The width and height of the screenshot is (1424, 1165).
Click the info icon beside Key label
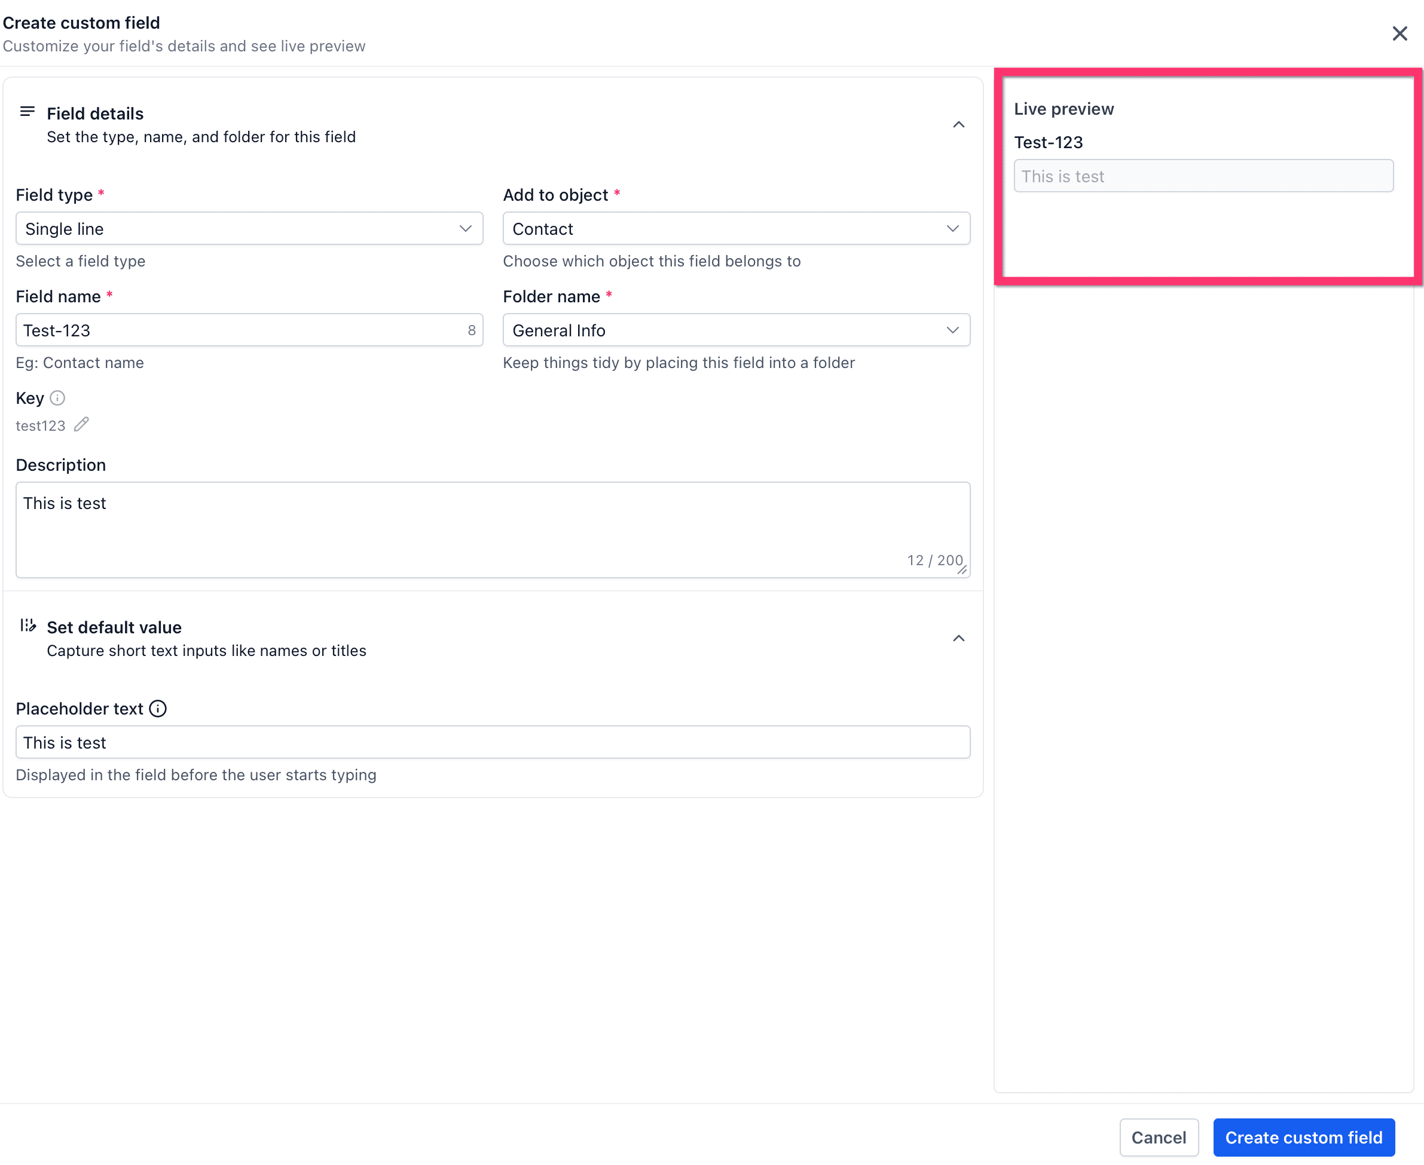coord(58,398)
